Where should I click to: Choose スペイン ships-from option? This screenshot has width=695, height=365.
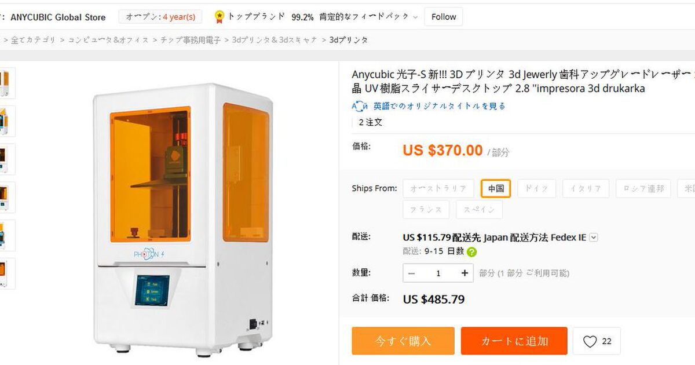(478, 209)
